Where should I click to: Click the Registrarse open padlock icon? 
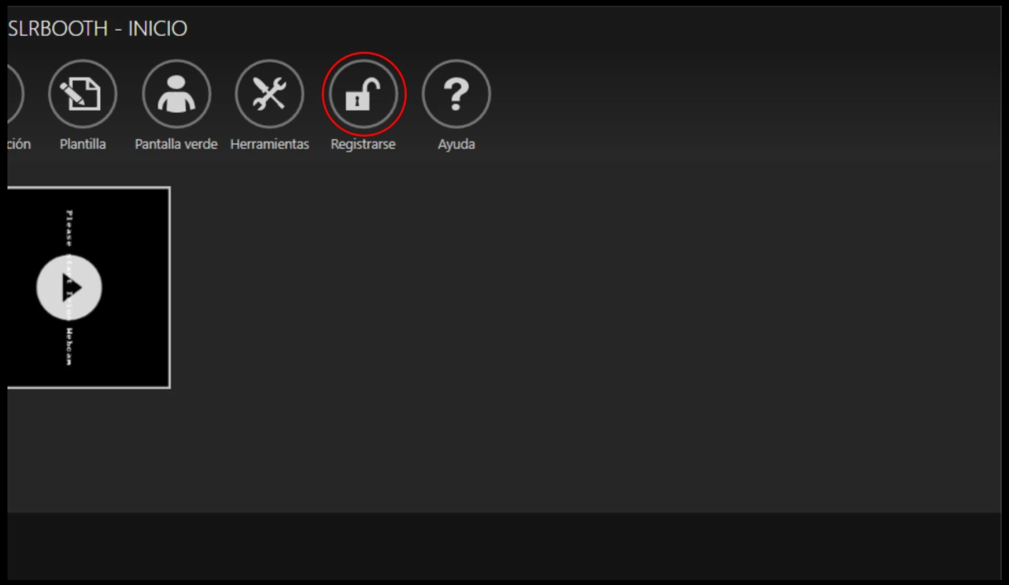363,94
